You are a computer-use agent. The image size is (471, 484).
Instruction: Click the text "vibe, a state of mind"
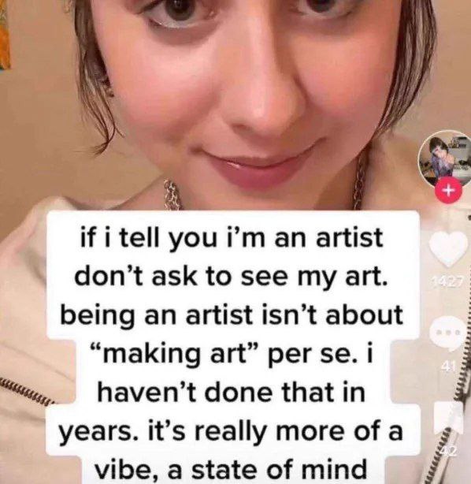(x=231, y=469)
